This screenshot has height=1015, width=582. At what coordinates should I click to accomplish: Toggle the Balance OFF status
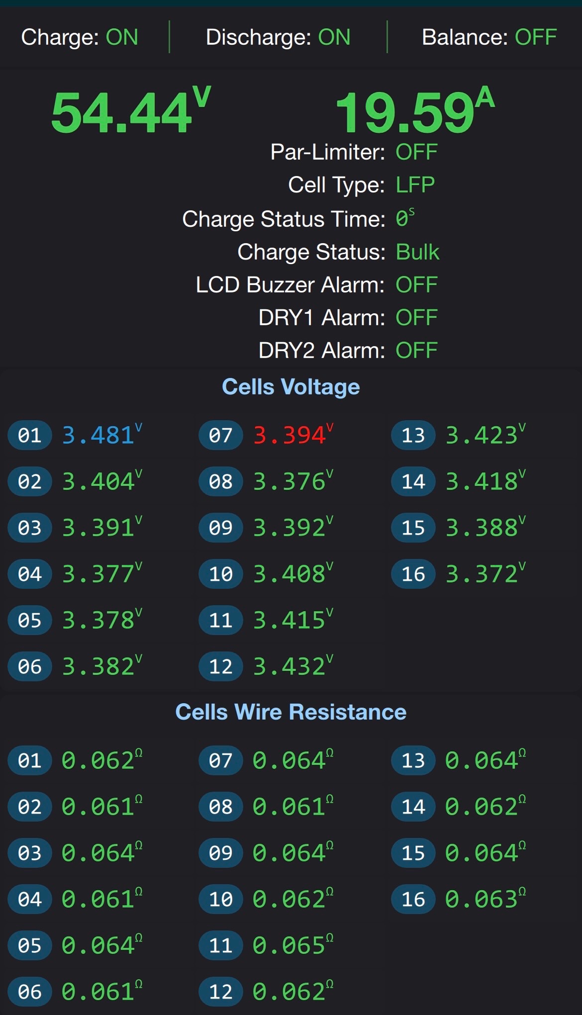[x=535, y=37]
